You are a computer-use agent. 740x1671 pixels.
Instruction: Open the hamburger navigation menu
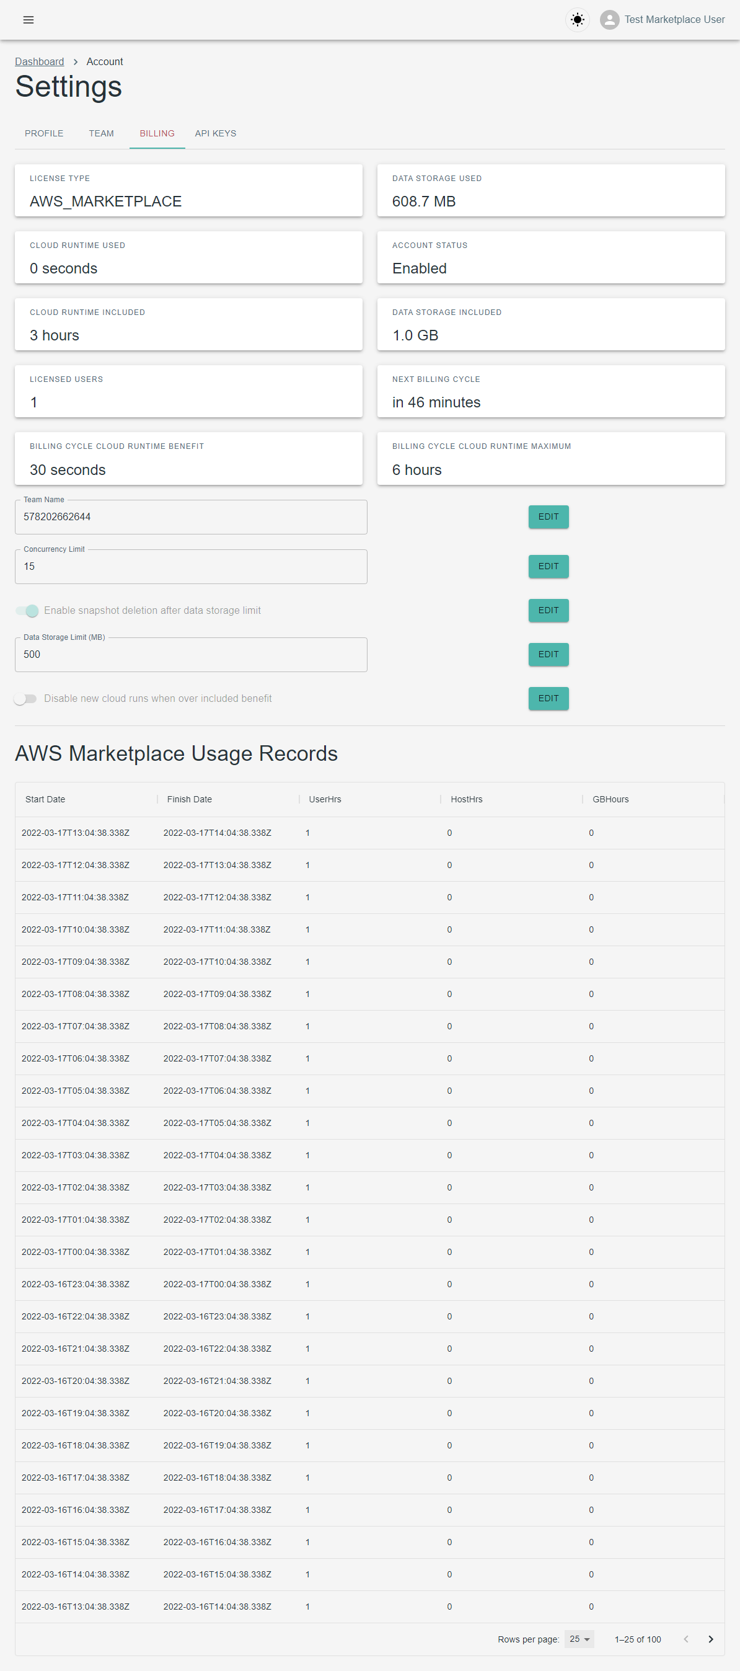[29, 20]
